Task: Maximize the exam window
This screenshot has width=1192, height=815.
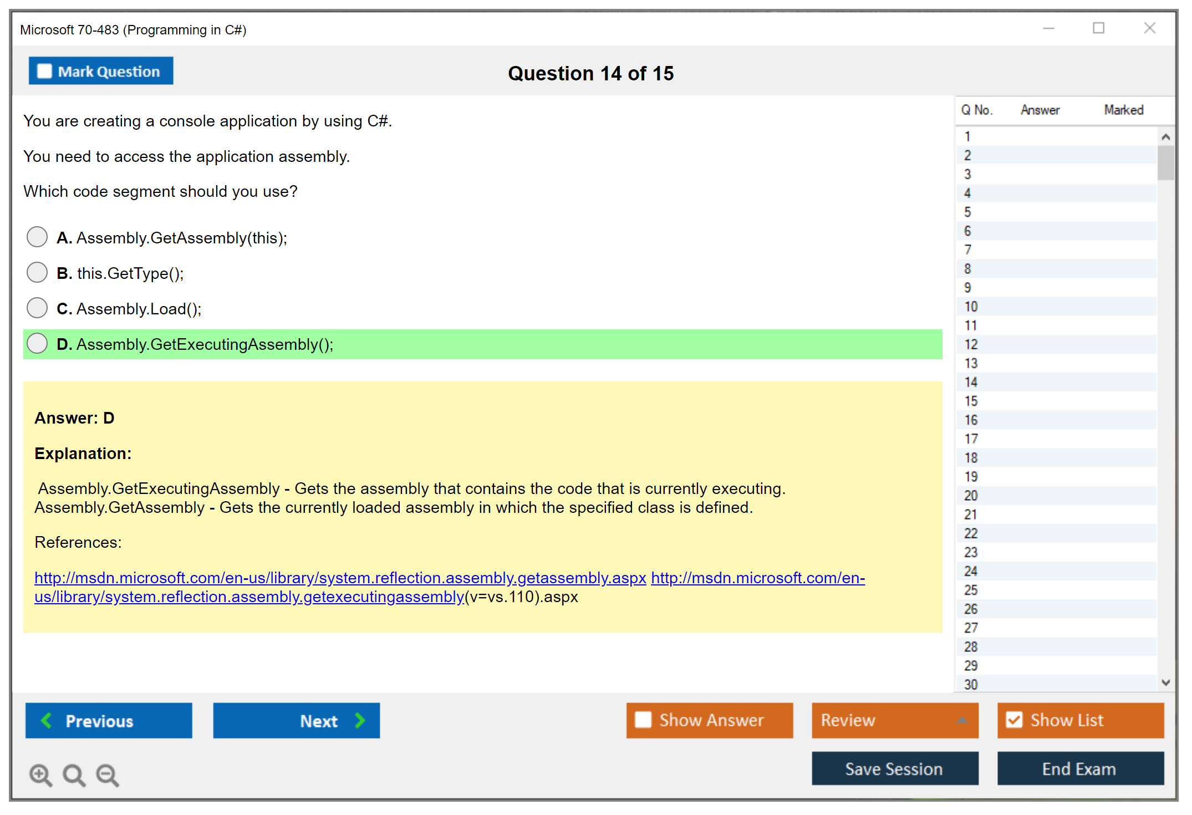Action: click(x=1098, y=28)
